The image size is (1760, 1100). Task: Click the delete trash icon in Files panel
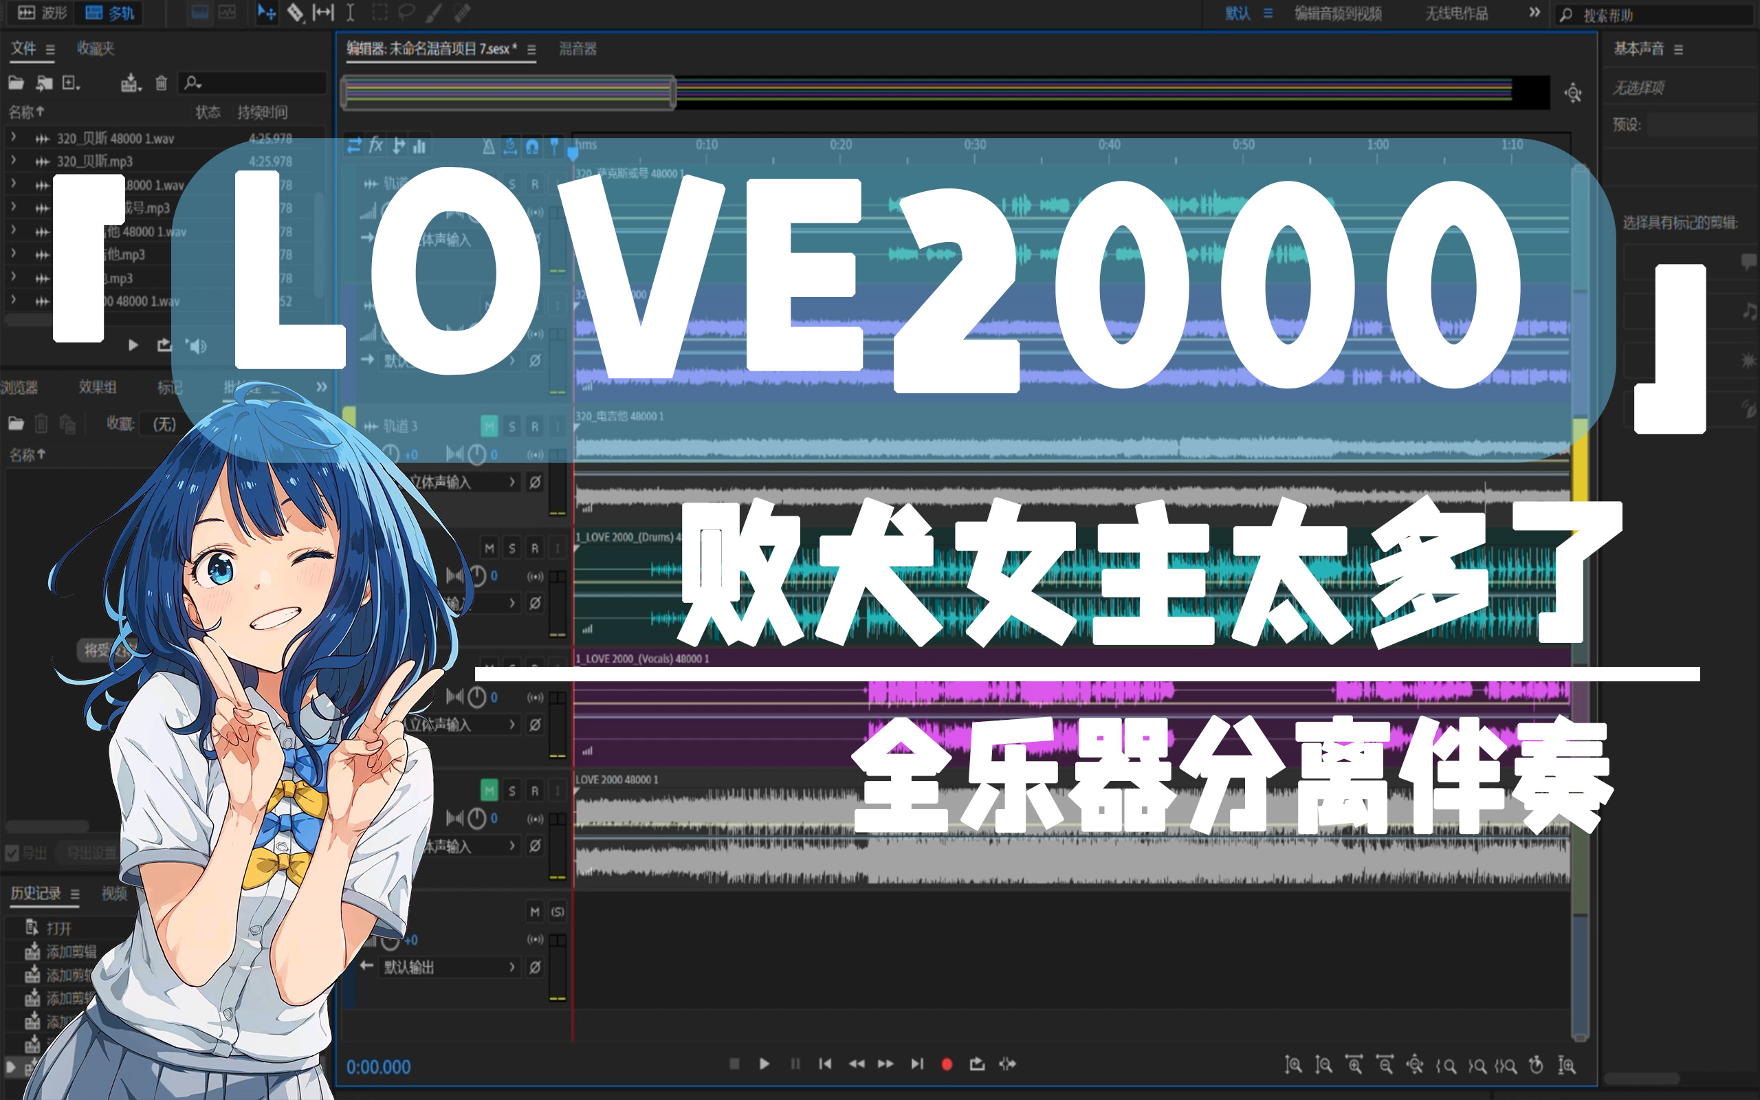[162, 83]
